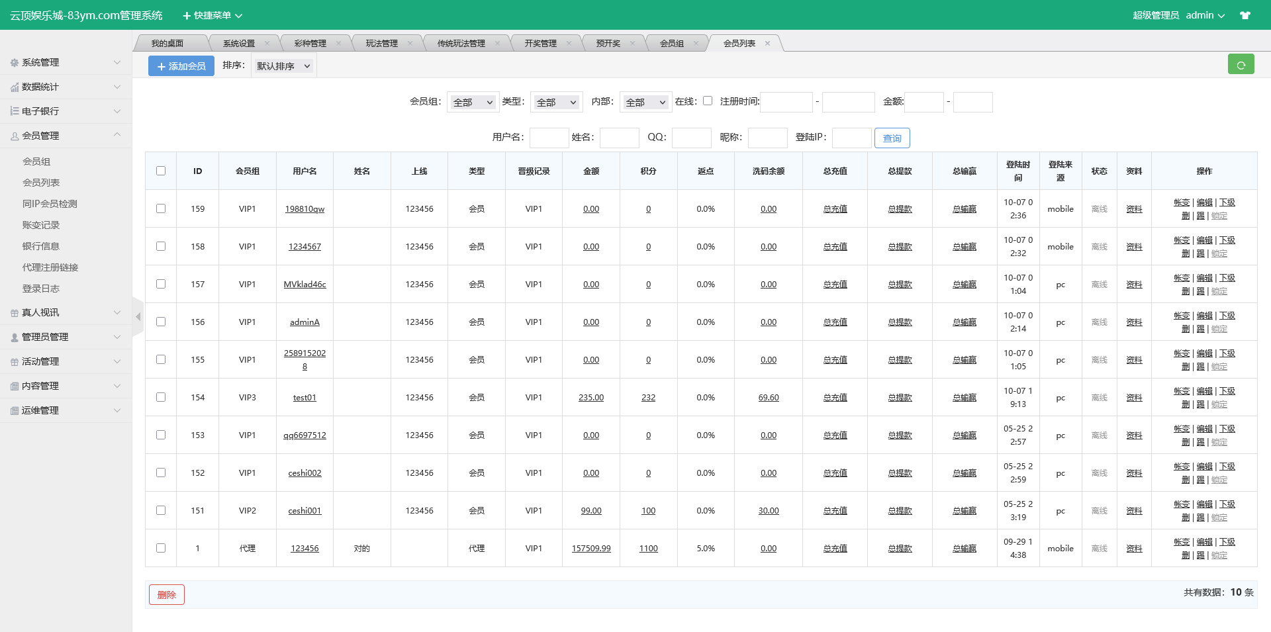
Task: Click the gear icon beside 系统管理
Action: (x=15, y=62)
